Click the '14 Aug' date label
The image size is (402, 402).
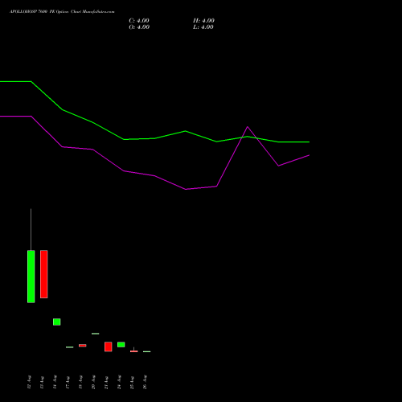[55, 383]
